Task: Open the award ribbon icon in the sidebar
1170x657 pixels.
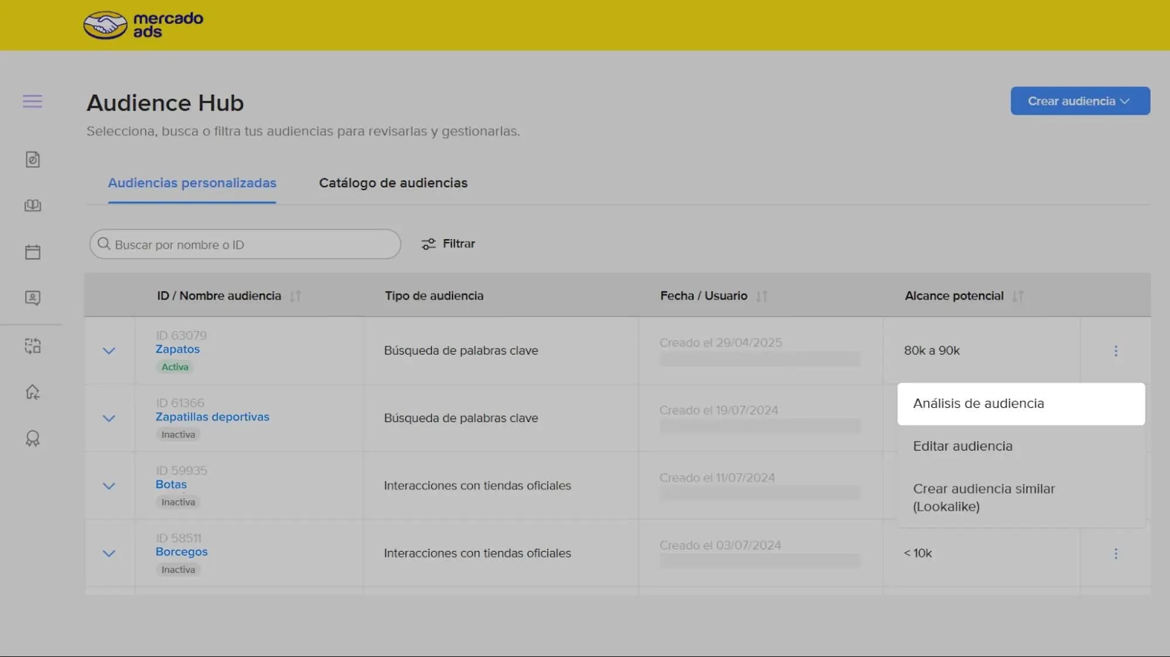Action: click(x=33, y=439)
